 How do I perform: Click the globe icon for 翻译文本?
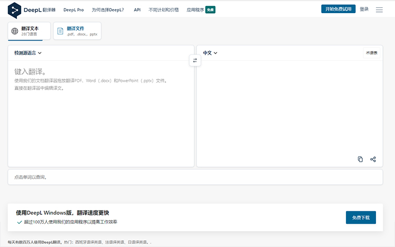(x=15, y=31)
